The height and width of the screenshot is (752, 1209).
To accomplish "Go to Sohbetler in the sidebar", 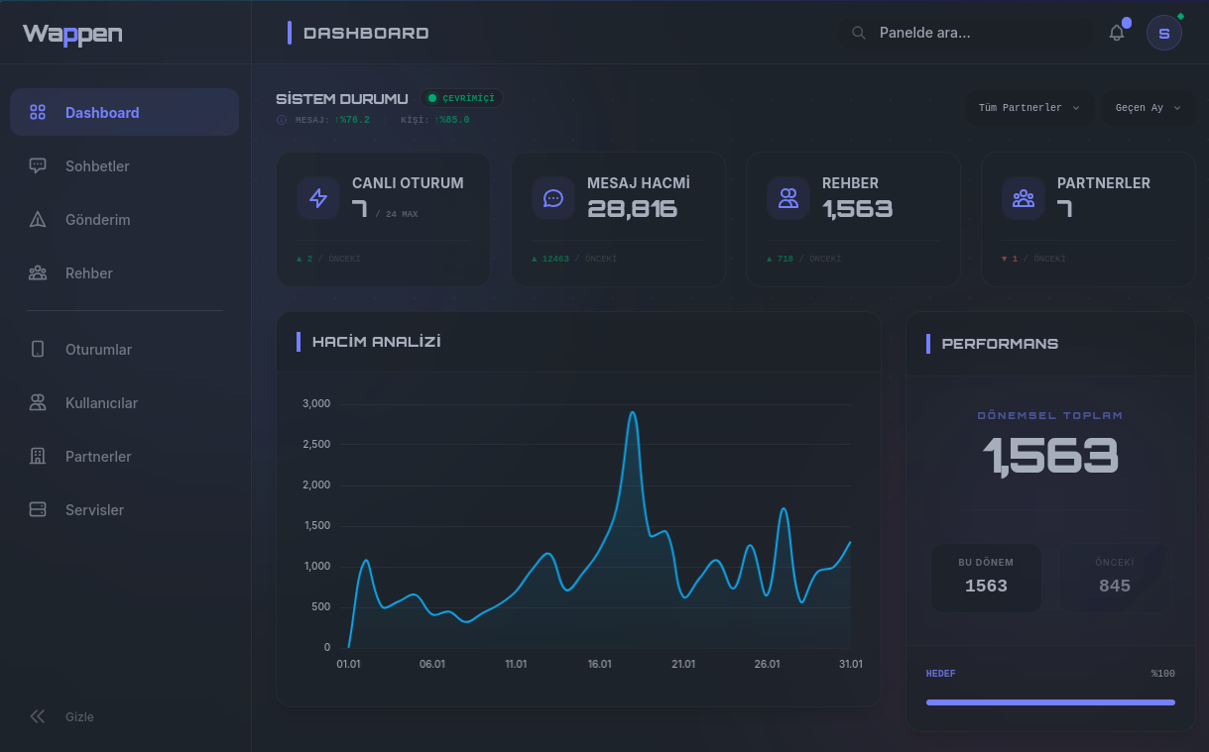I will [97, 166].
